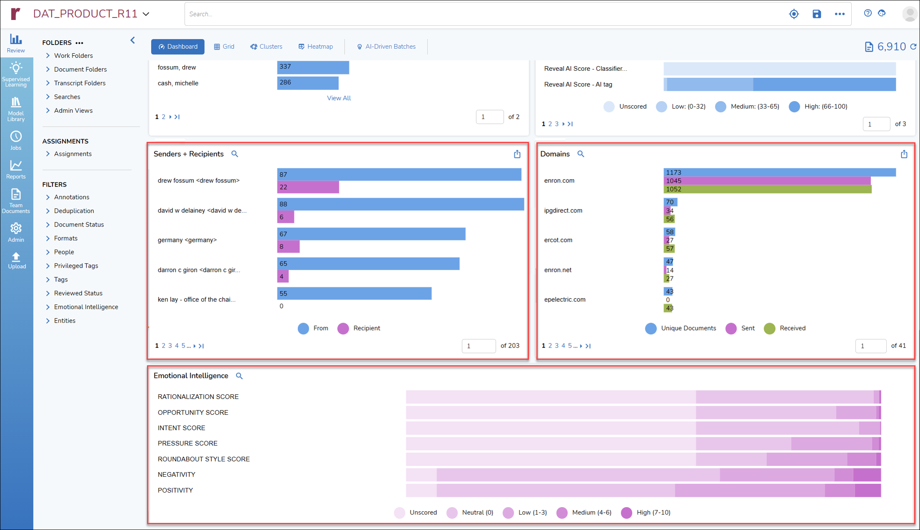Image resolution: width=920 pixels, height=530 pixels.
Task: Click the support chat icon
Action: [882, 13]
